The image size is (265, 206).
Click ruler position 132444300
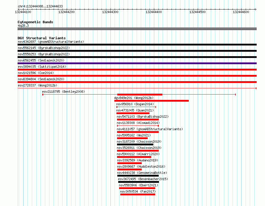pyautogui.click(x=110, y=12)
